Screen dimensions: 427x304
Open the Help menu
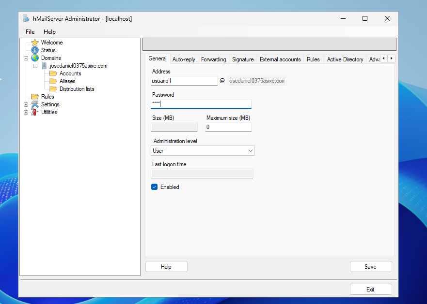49,32
